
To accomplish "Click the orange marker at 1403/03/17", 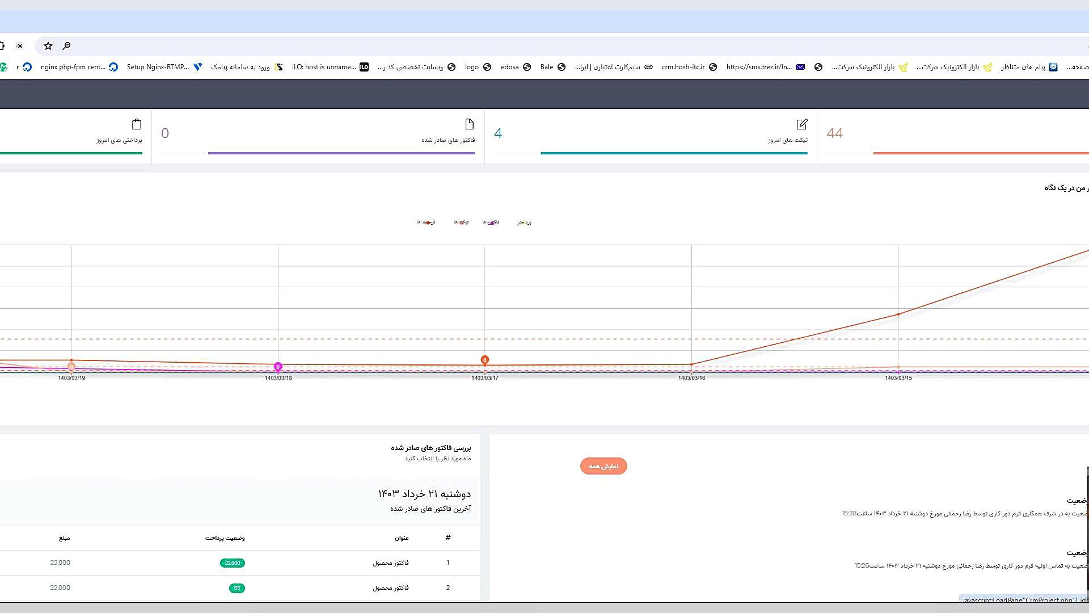I will (x=484, y=360).
